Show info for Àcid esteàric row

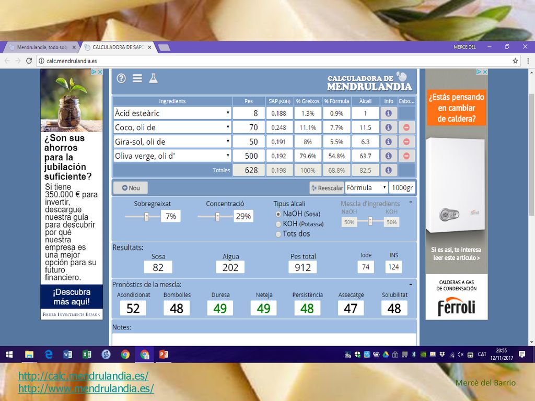pos(388,113)
